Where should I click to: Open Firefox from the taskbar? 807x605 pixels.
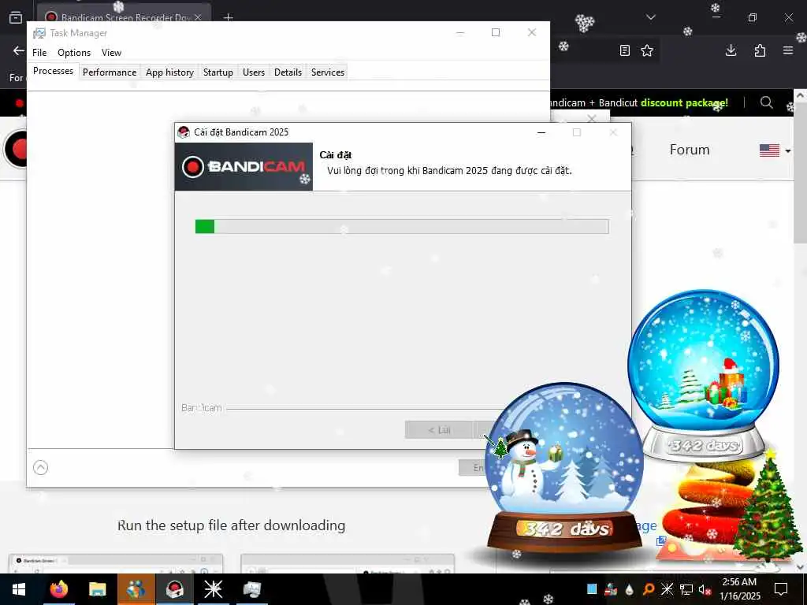58,589
